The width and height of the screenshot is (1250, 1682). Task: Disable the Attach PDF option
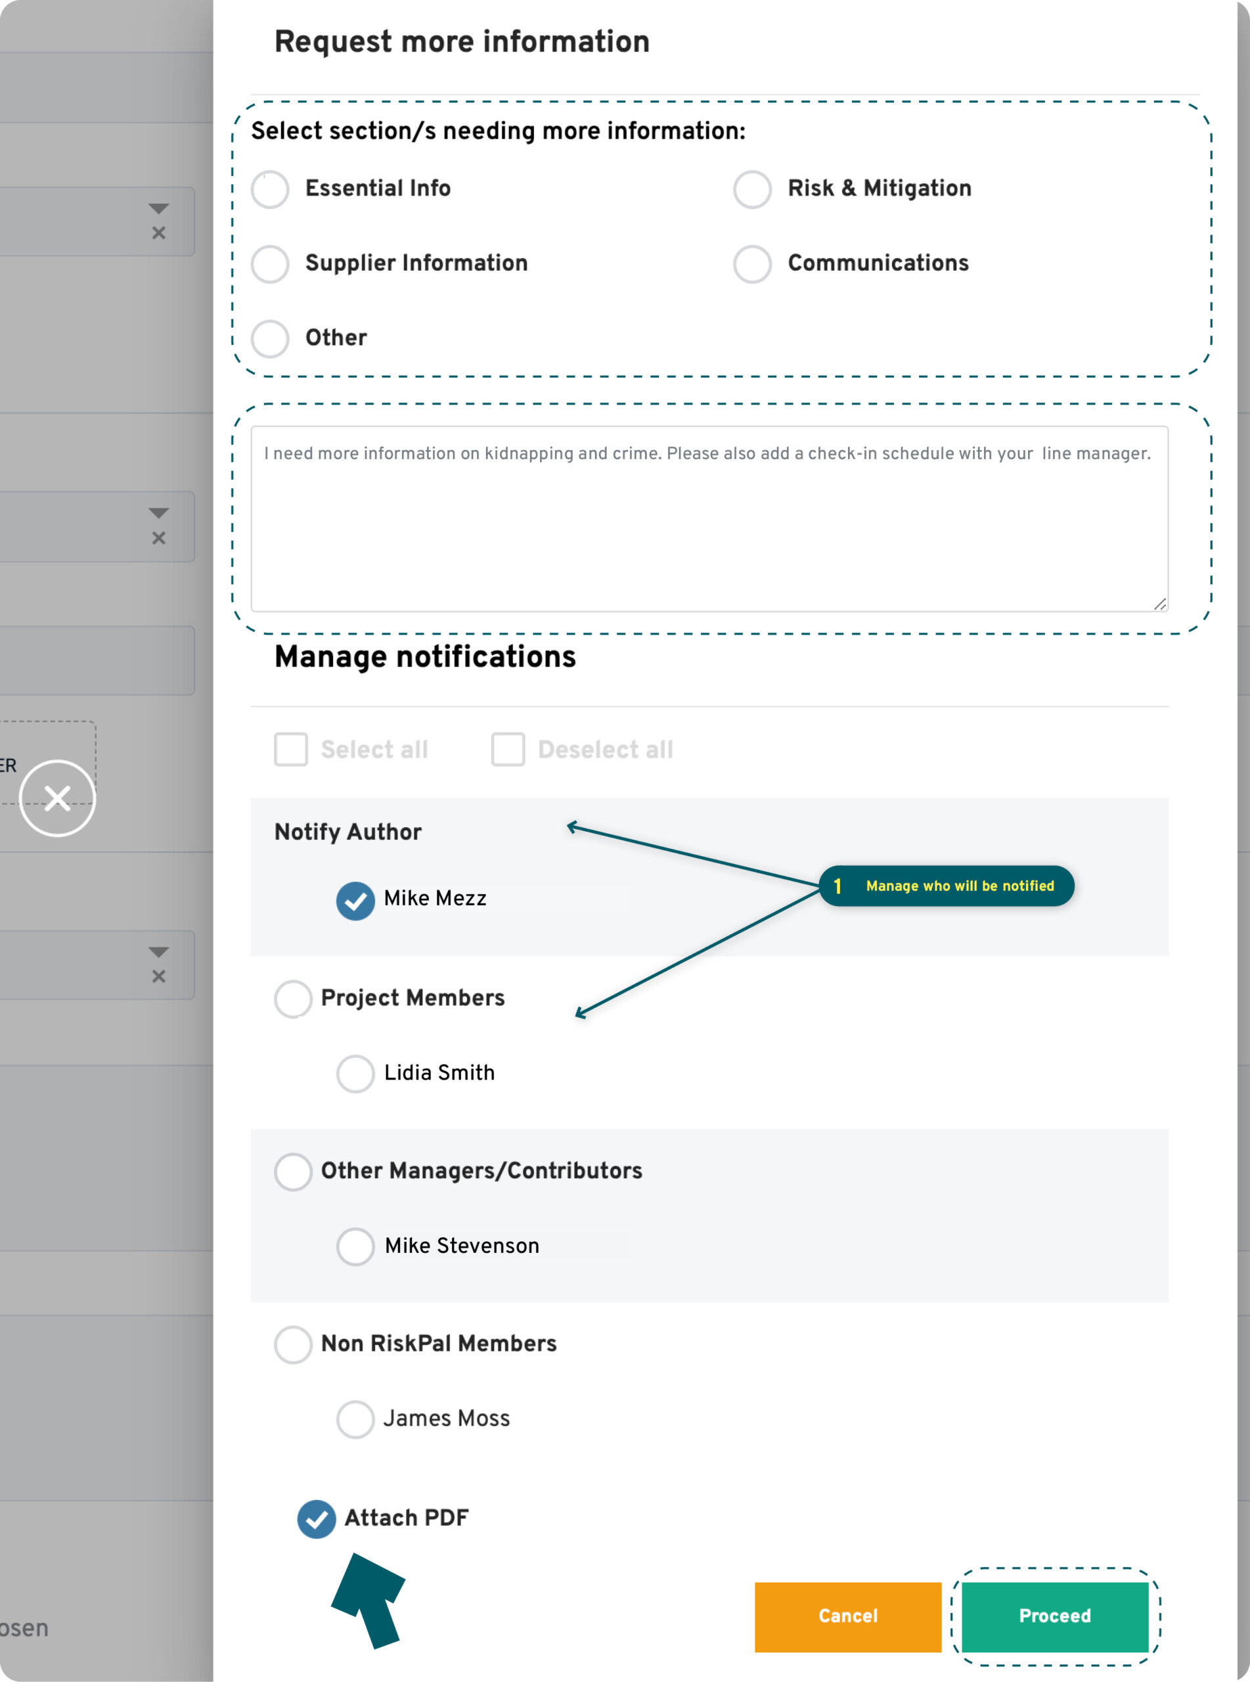pos(317,1518)
